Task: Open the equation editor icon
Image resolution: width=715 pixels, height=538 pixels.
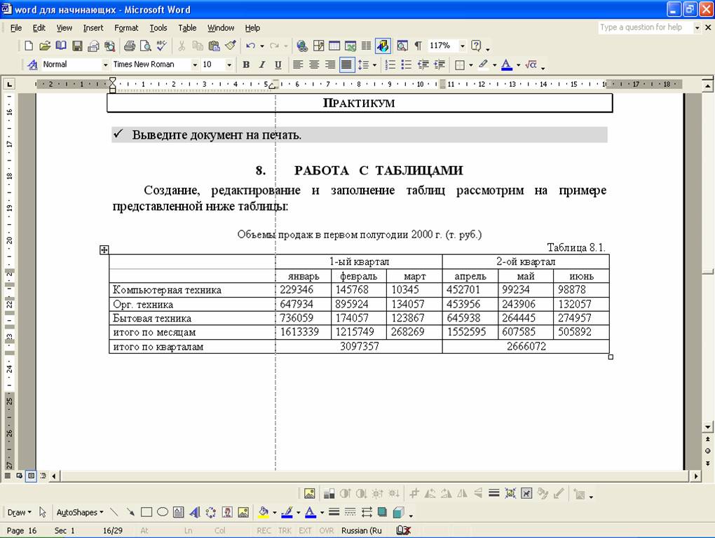Action: 531,64
